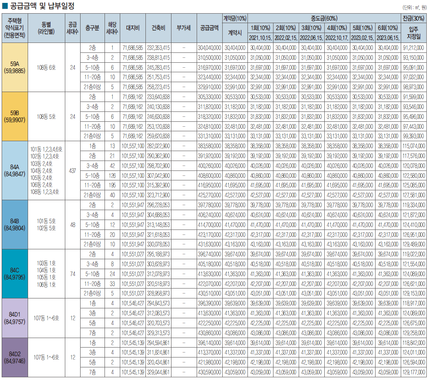Click the '6회(10%)' installment header
The image size is (428, 381).
tap(388, 28)
